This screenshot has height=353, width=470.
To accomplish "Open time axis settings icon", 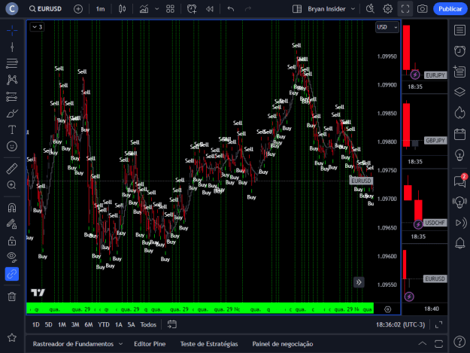I will pyautogui.click(x=387, y=309).
